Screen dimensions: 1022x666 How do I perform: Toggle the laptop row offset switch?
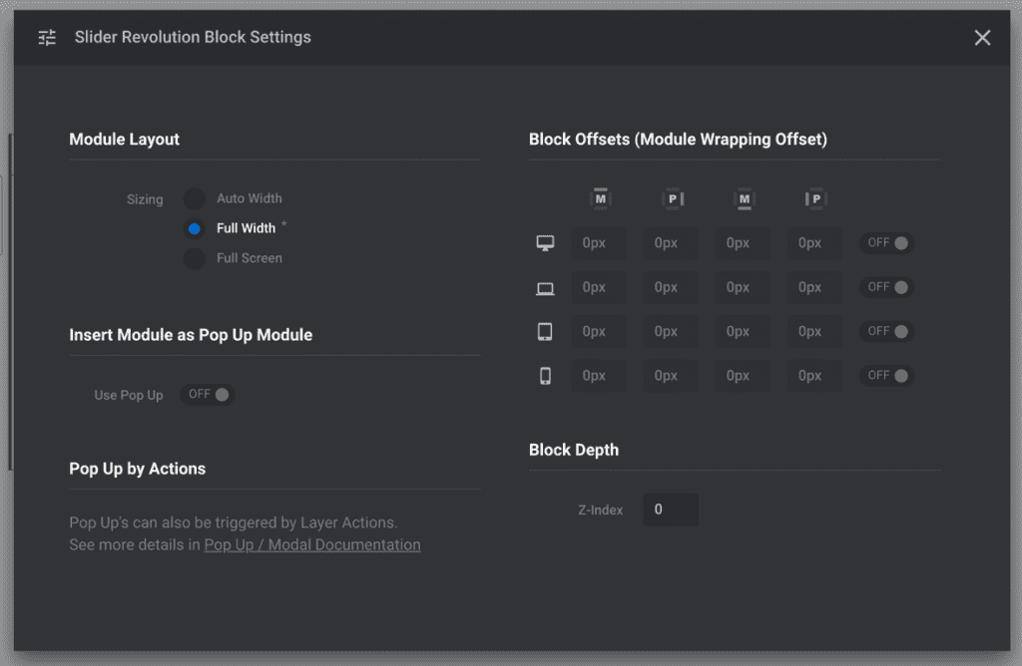tap(887, 287)
